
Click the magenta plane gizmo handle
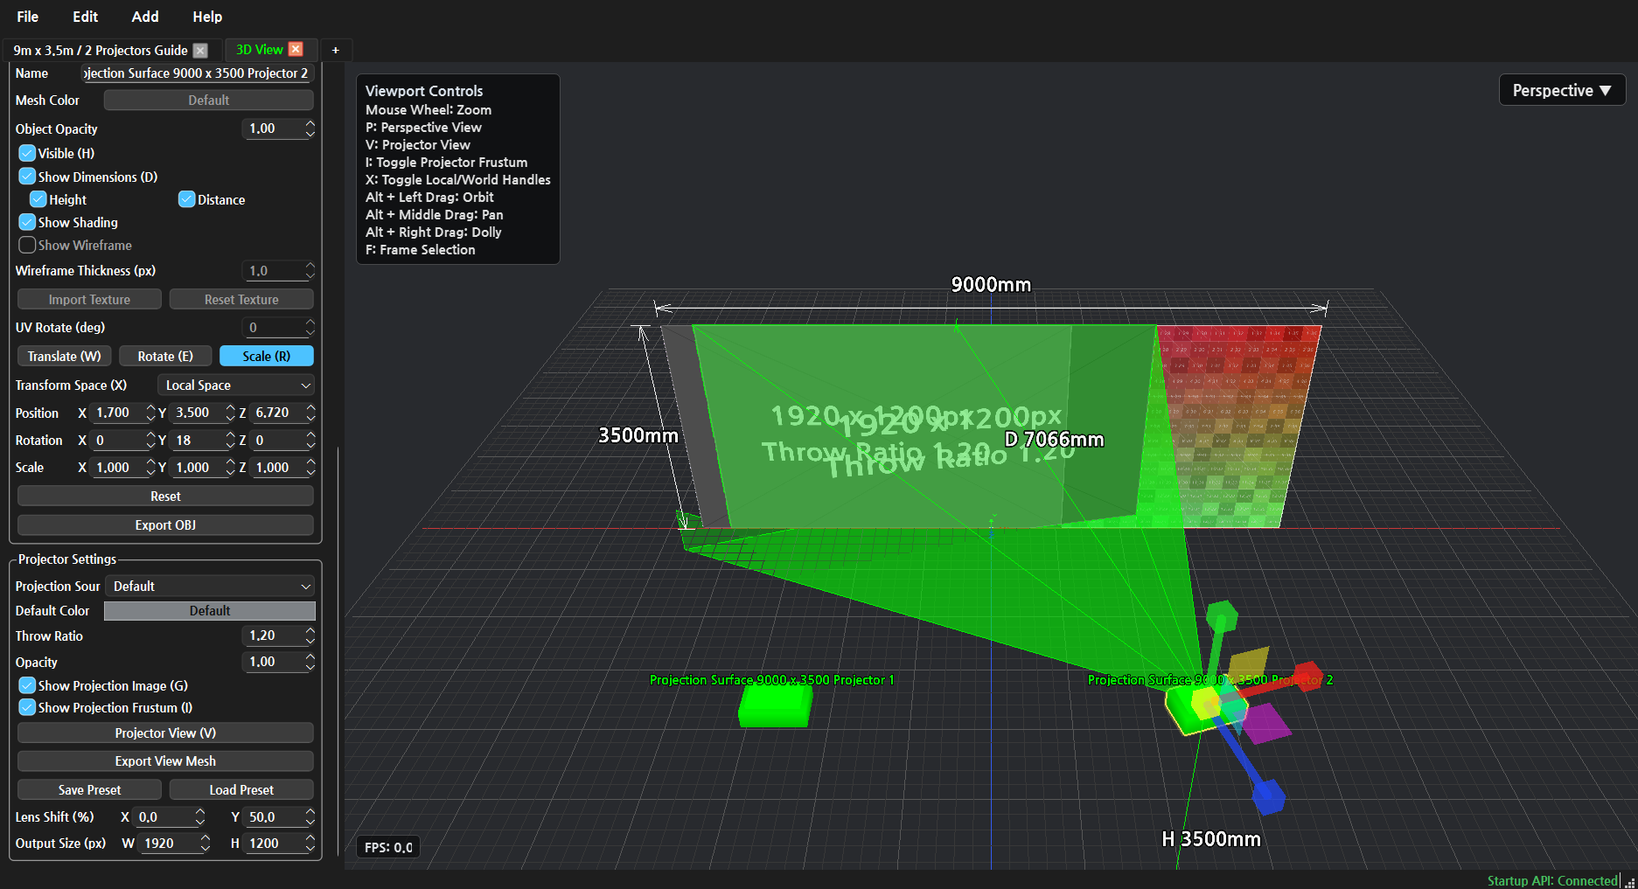tap(1265, 725)
